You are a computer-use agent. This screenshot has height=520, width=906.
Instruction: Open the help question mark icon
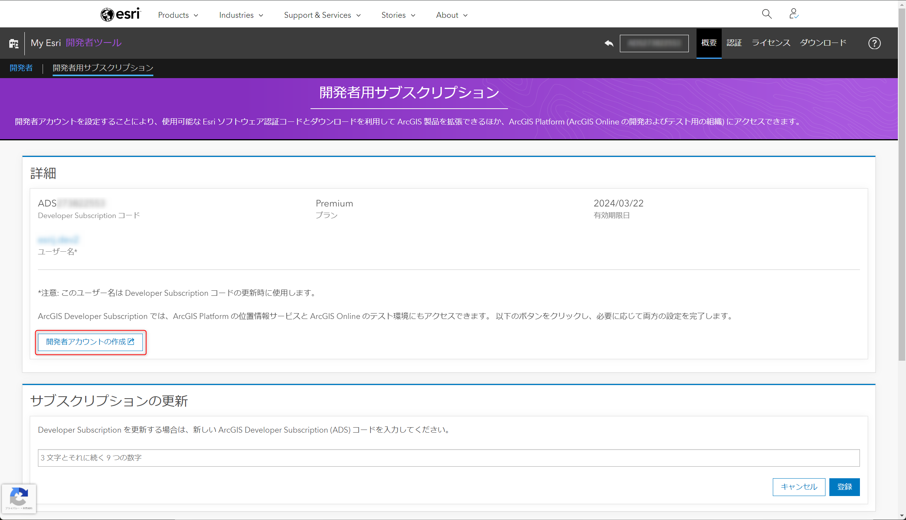click(874, 43)
